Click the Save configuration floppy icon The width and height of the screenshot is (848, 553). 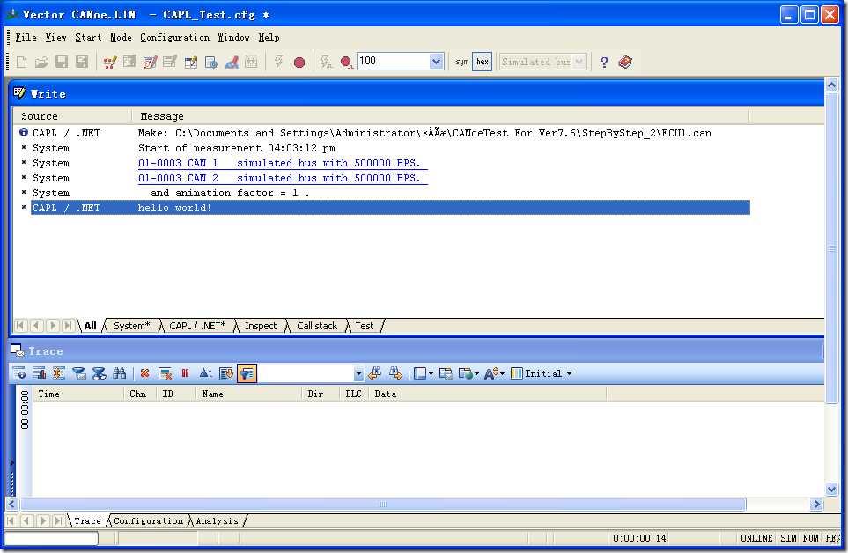pyautogui.click(x=62, y=63)
